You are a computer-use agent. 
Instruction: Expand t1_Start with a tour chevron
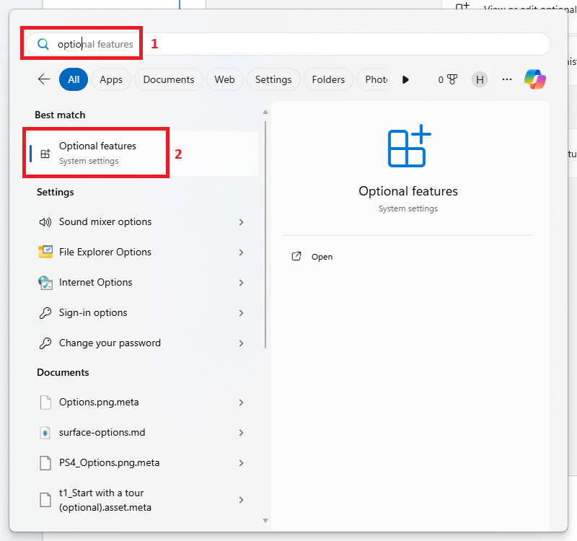pyautogui.click(x=241, y=500)
